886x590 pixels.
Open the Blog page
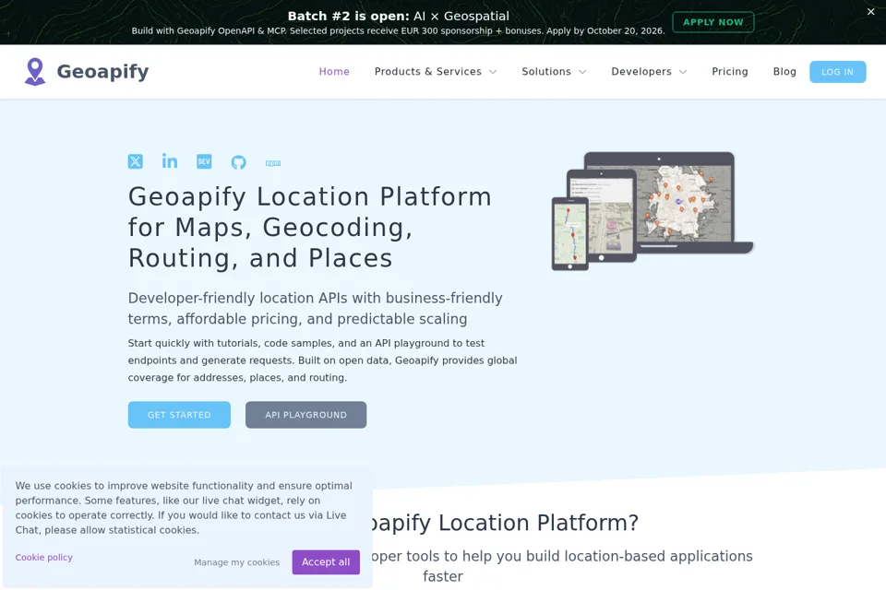point(784,72)
